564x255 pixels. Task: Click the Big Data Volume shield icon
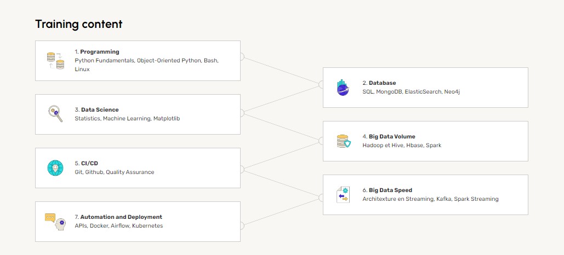(x=343, y=141)
